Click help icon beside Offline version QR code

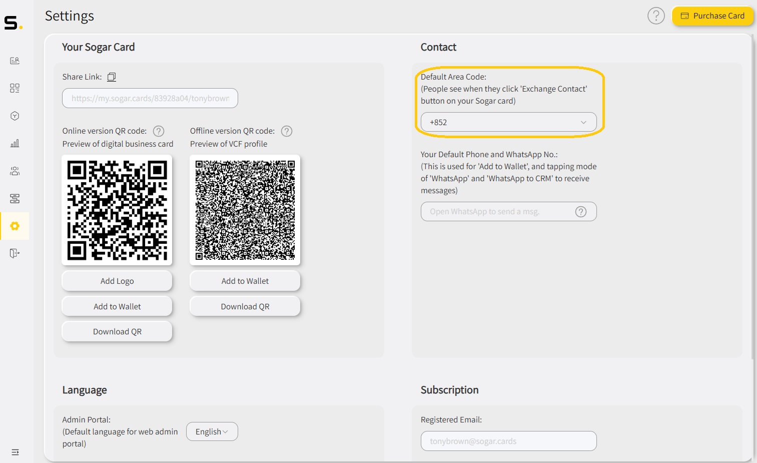click(287, 131)
